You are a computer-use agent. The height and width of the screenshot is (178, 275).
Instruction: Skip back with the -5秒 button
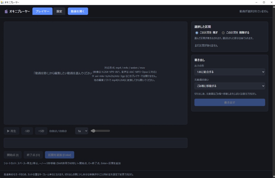pyautogui.click(x=27, y=131)
